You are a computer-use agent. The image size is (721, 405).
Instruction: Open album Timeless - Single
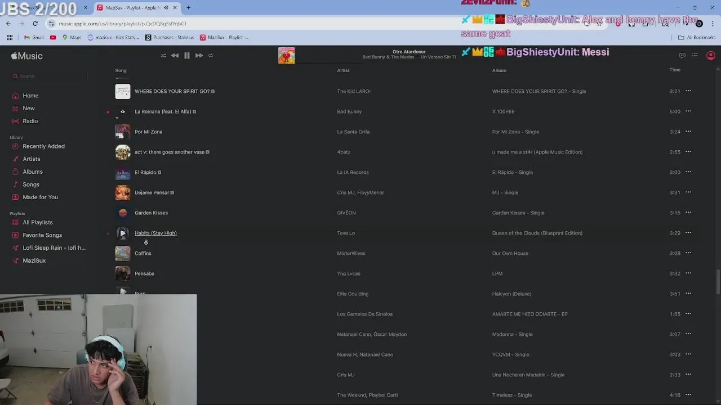[512, 395]
